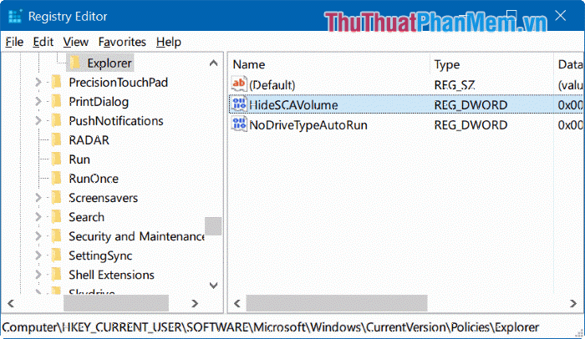Screen dimensions: 585x339
Task: Select the (Default) value name
Action: [x=272, y=85]
